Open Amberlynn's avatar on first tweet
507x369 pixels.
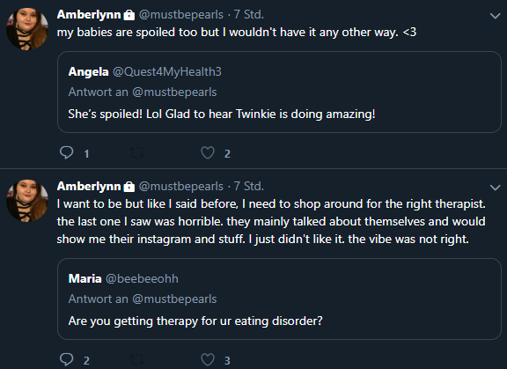27,29
